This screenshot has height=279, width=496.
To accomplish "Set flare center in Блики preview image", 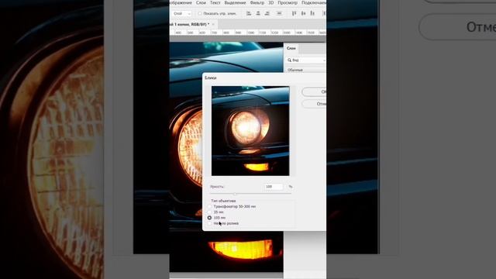I will point(250,131).
